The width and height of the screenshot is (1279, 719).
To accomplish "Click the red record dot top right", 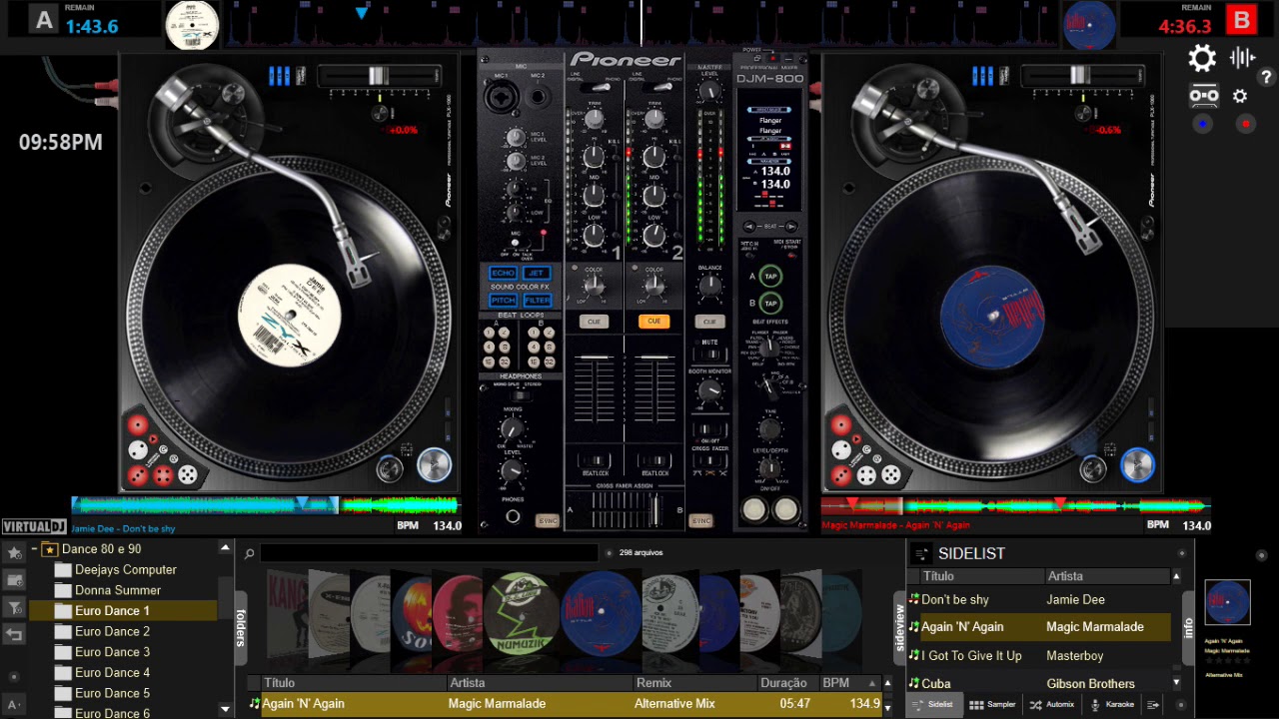I will tap(1245, 124).
